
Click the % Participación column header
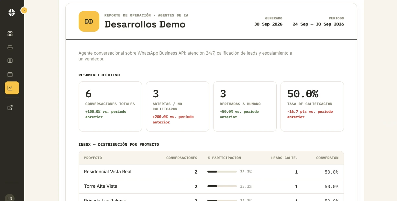(224, 158)
